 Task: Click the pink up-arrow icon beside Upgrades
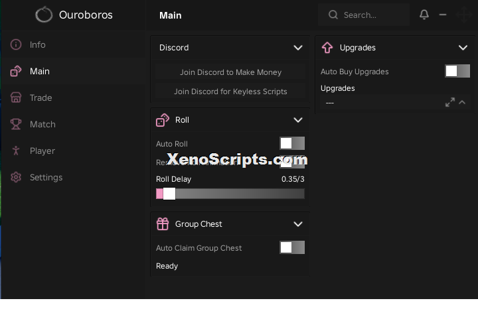[327, 48]
